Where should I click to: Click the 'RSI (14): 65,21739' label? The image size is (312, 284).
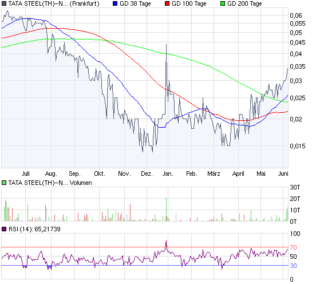point(34,229)
